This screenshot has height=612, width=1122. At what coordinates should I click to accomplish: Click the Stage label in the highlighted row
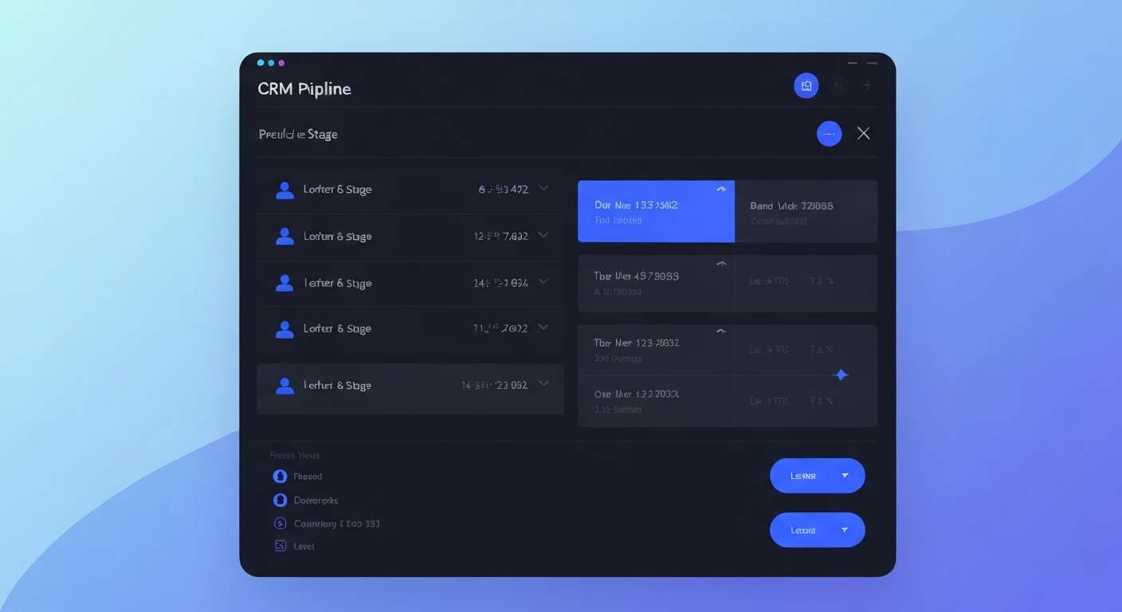pyautogui.click(x=337, y=386)
